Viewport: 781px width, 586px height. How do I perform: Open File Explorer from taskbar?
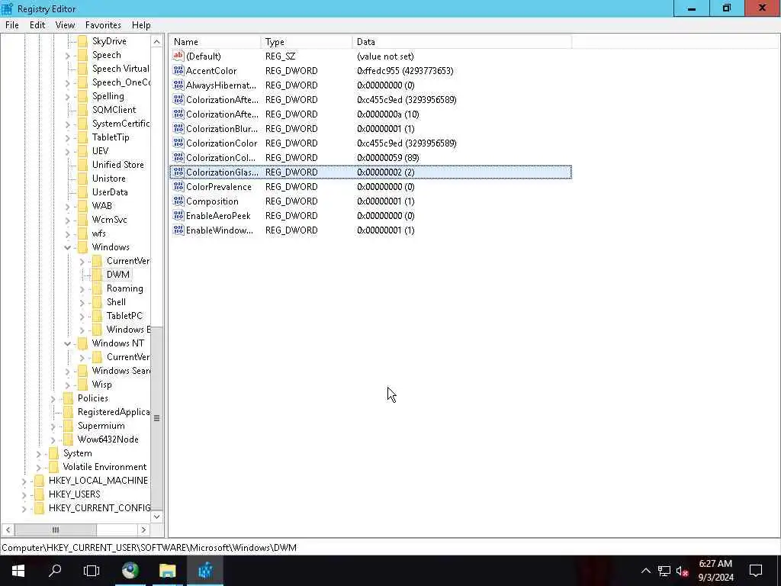167,571
